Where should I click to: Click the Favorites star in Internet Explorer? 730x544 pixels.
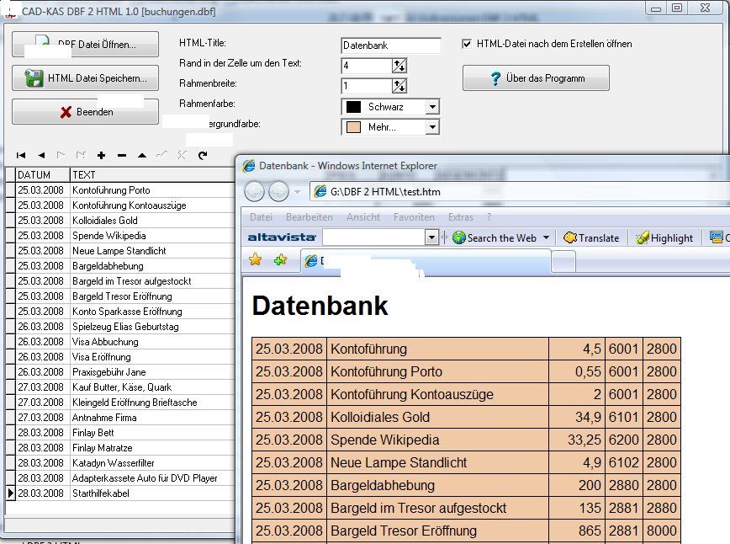257,260
